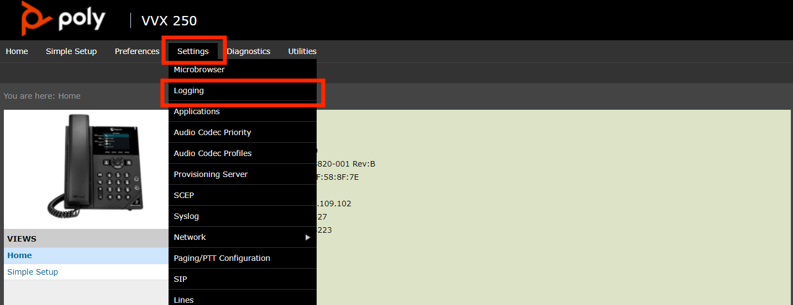Open Audio Codec Priority settings
The image size is (793, 305).
[x=243, y=132]
